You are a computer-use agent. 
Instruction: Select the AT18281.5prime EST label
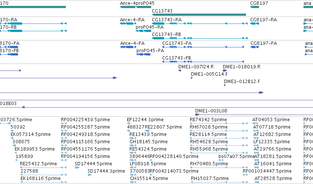[273, 156]
